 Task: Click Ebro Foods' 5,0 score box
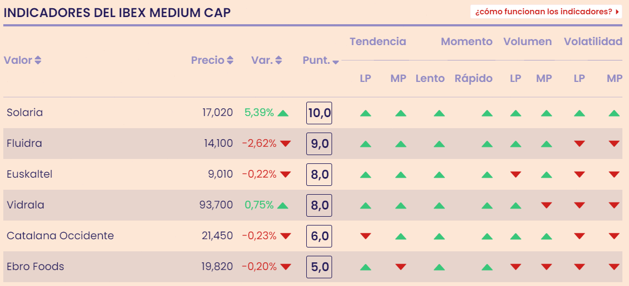[319, 267]
